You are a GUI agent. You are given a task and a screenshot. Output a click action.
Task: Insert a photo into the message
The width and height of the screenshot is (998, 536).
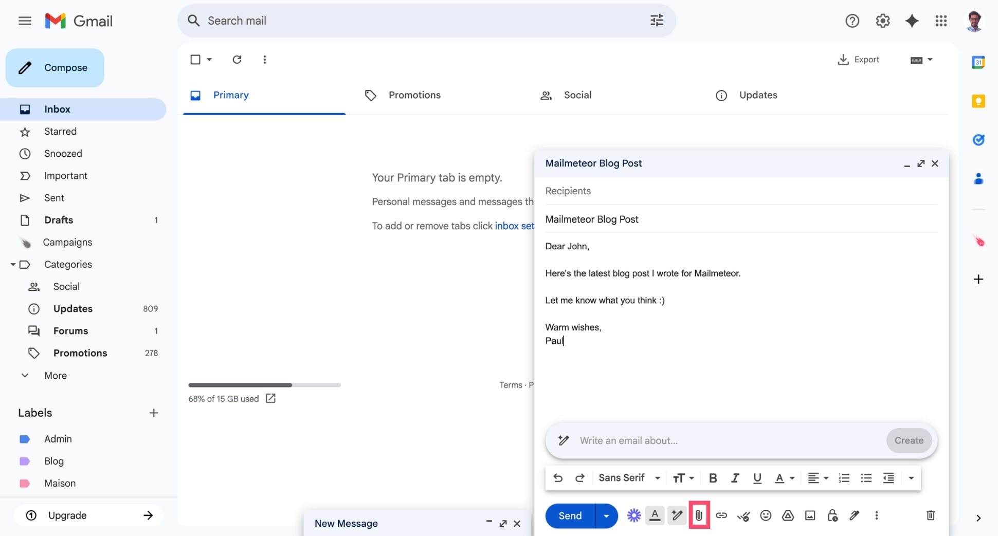(810, 515)
